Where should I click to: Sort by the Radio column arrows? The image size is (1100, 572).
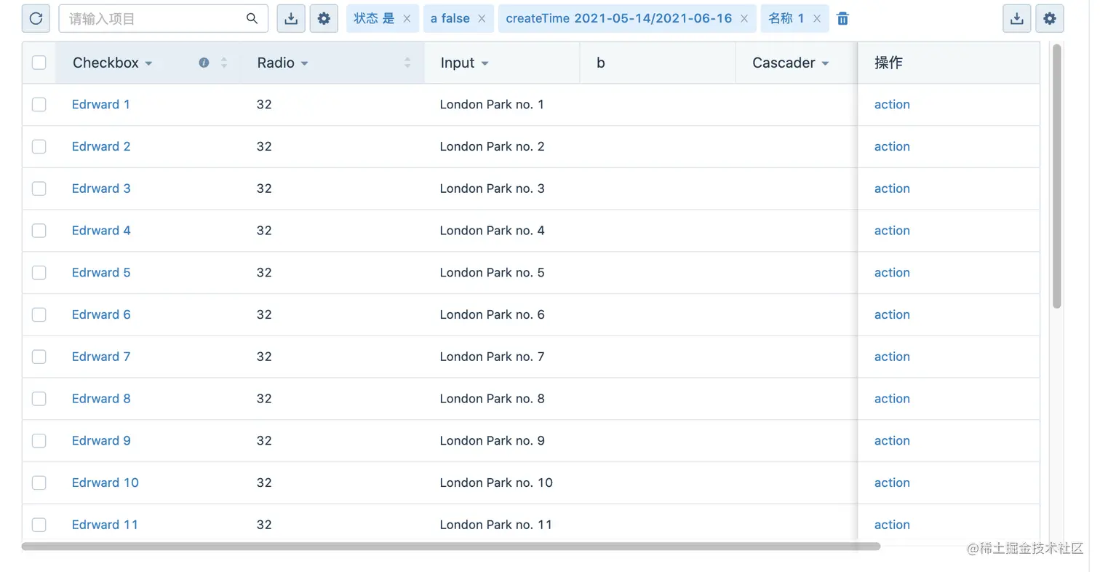coord(407,63)
